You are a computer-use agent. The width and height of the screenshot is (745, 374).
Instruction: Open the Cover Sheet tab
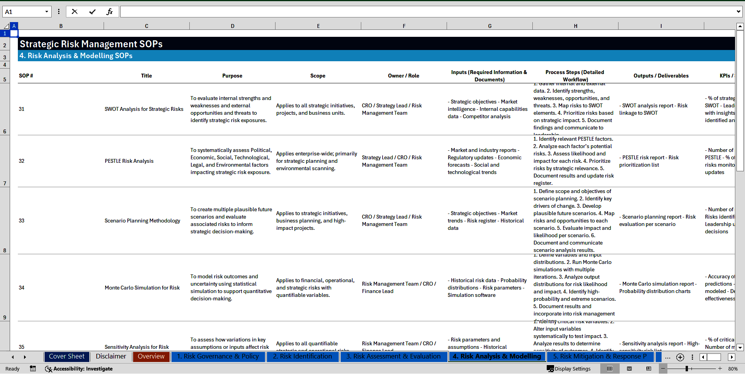pos(66,357)
